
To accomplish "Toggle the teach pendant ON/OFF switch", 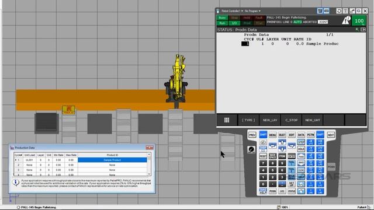I will pyautogui.click(x=251, y=149).
